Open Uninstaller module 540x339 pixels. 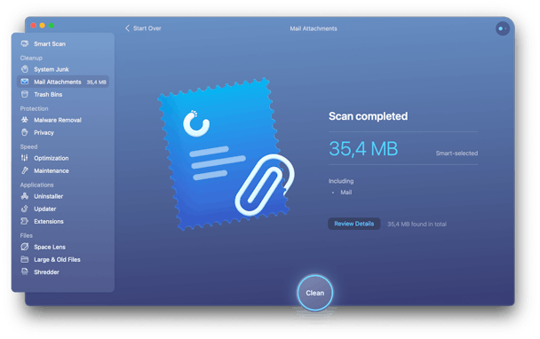click(x=49, y=196)
